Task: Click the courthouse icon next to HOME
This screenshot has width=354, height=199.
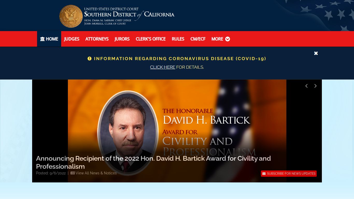Action: coord(43,39)
